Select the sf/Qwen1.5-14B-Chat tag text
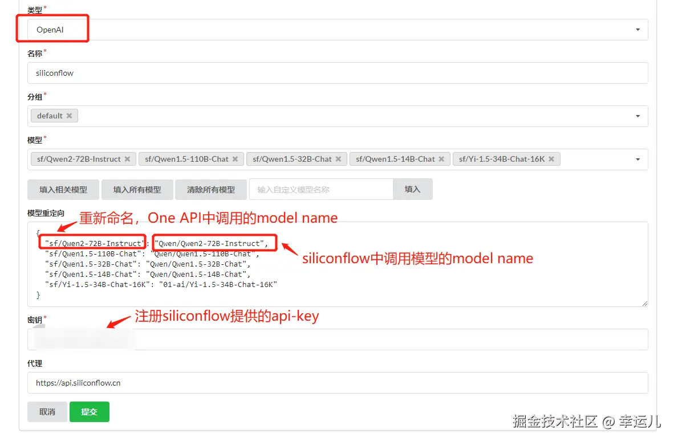The width and height of the screenshot is (674, 442). click(x=396, y=159)
